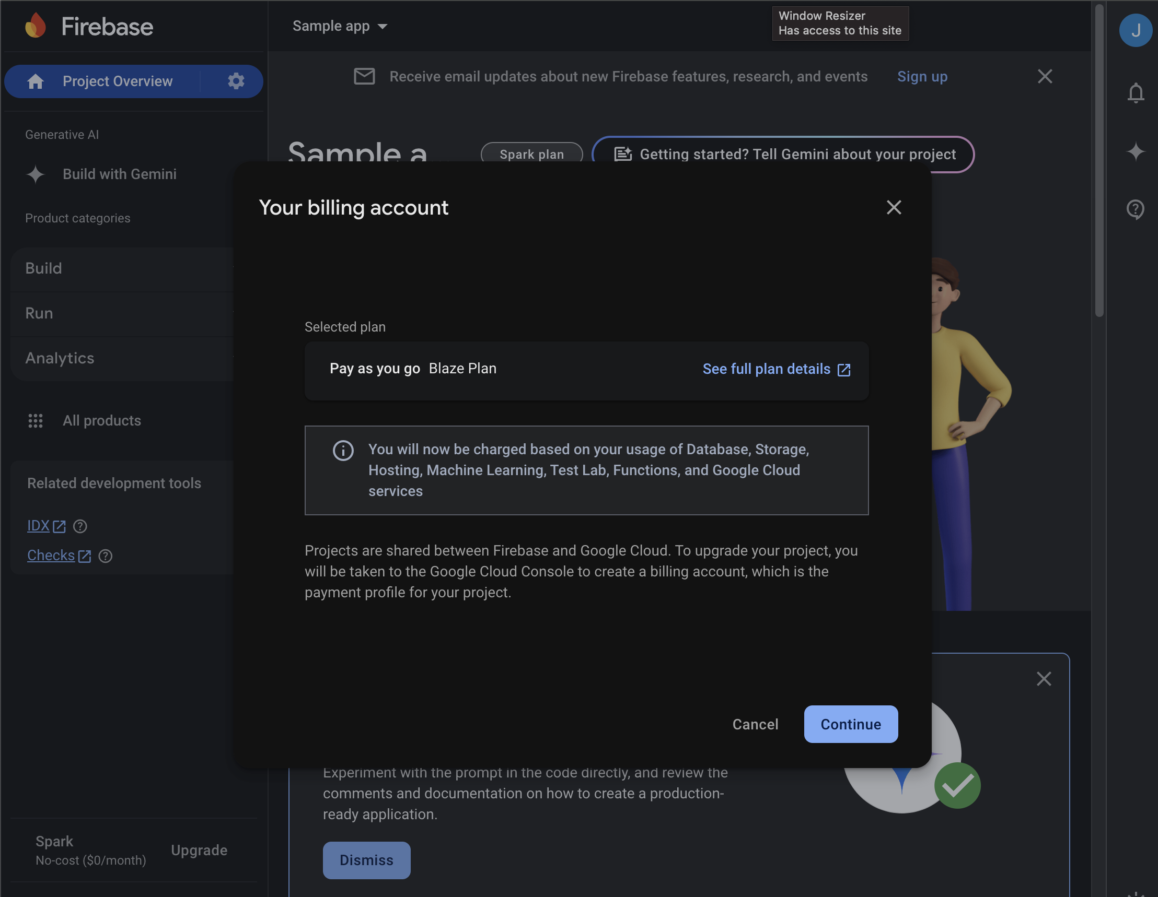Select the Run category in the sidebar
The height and width of the screenshot is (897, 1158).
[x=39, y=313]
